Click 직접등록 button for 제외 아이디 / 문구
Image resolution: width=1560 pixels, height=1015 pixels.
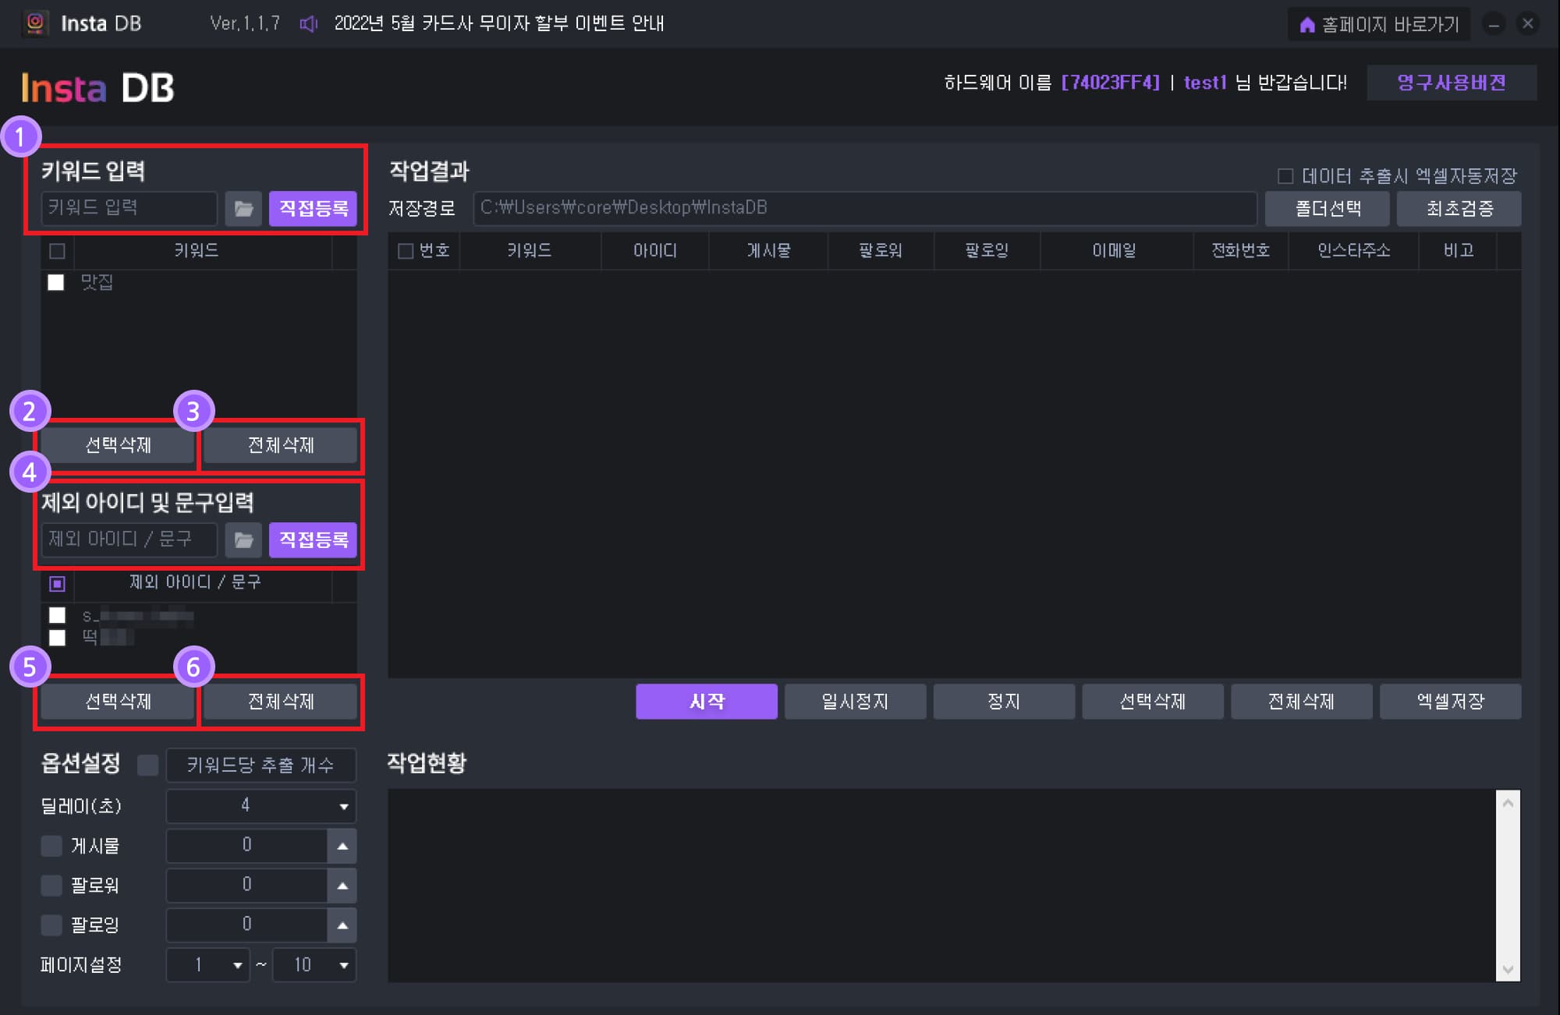pos(313,540)
